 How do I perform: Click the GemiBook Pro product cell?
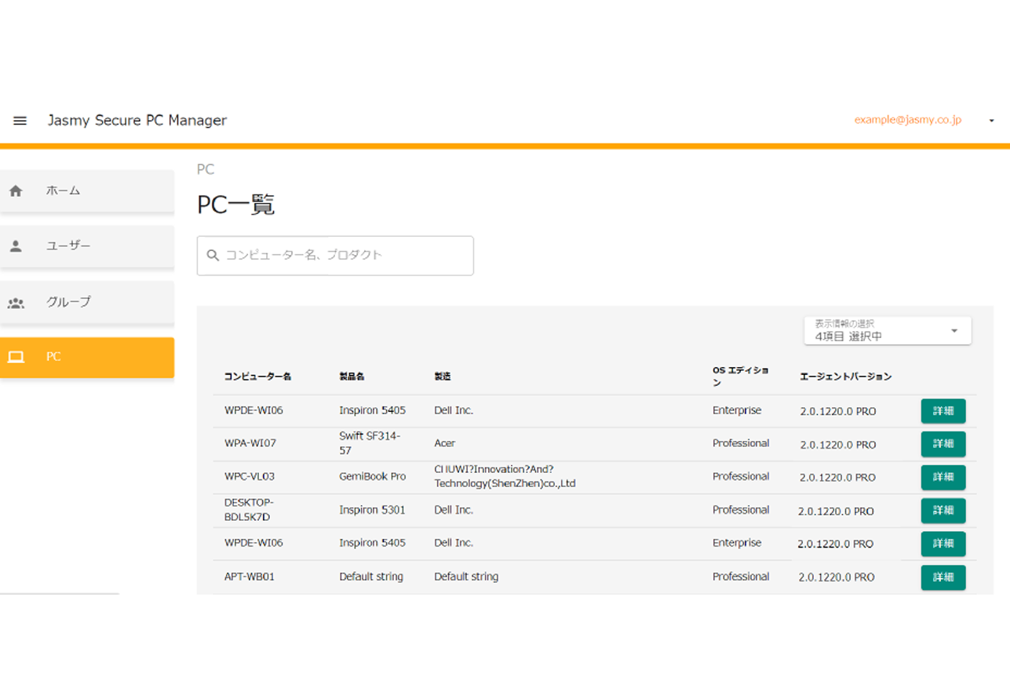click(373, 476)
